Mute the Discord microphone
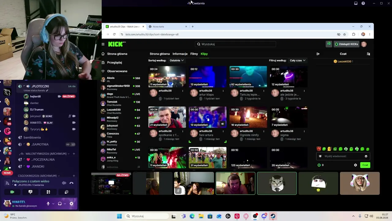Viewport: 392px width, 221px height. tap(48, 204)
